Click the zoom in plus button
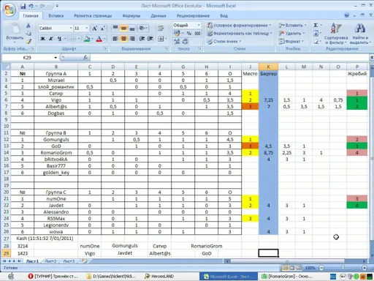This screenshot has height=281, width=374. point(365,268)
